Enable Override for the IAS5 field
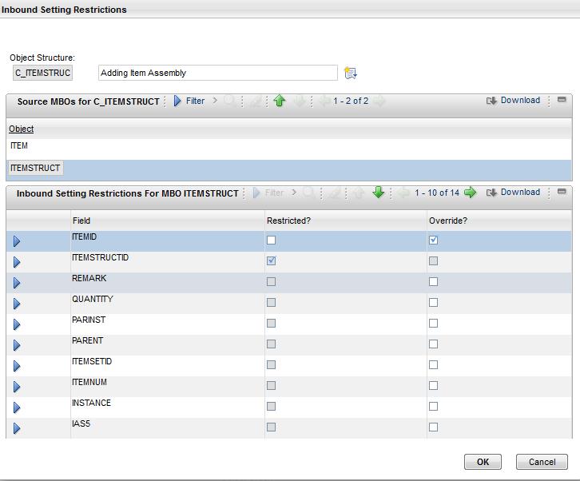The height and width of the screenshot is (481, 580). click(x=433, y=427)
